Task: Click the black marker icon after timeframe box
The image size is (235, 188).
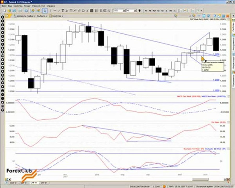Action: point(139,11)
